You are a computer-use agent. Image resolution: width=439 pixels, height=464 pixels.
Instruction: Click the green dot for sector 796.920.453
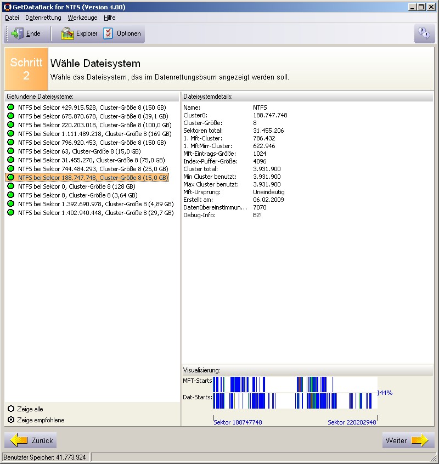(x=10, y=143)
